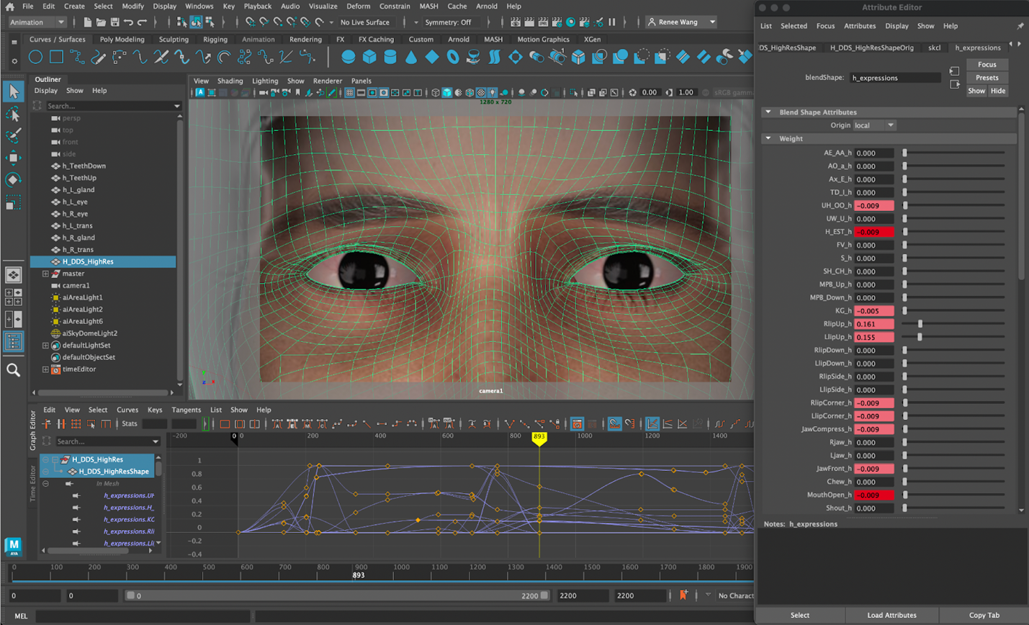Expand the master node in Outliner
The width and height of the screenshot is (1029, 625).
45,274
